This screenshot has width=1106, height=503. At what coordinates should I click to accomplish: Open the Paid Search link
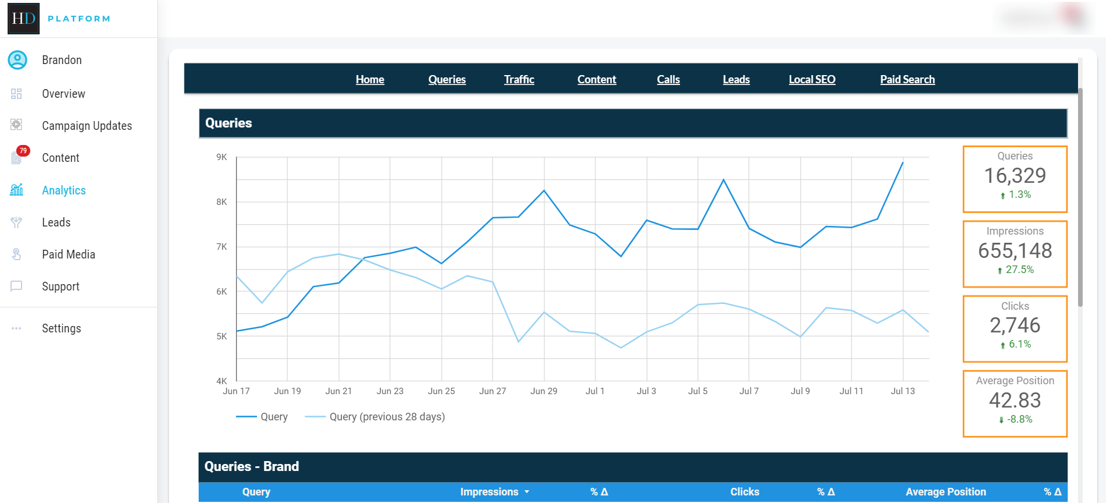click(907, 80)
